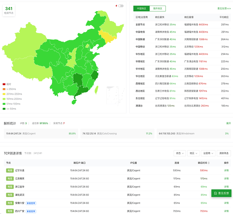Open the 运营商 filter dropdown

[x=208, y=153]
